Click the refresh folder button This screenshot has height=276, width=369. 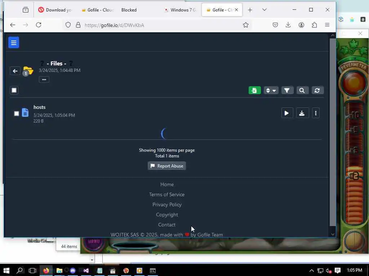pyautogui.click(x=317, y=90)
